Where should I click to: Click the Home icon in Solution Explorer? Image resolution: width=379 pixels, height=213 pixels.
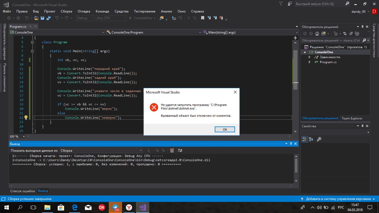point(317,34)
